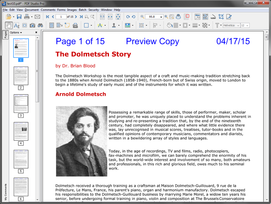
Task: Click the thumbnail panel scroll down arrow
Action: pos(37,200)
